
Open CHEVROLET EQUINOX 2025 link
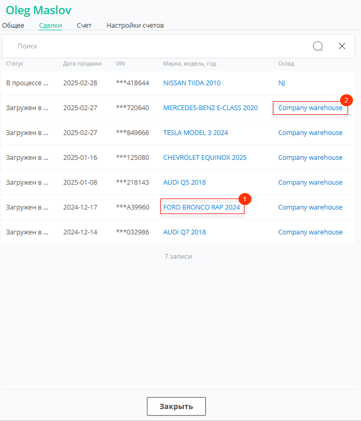pos(205,158)
